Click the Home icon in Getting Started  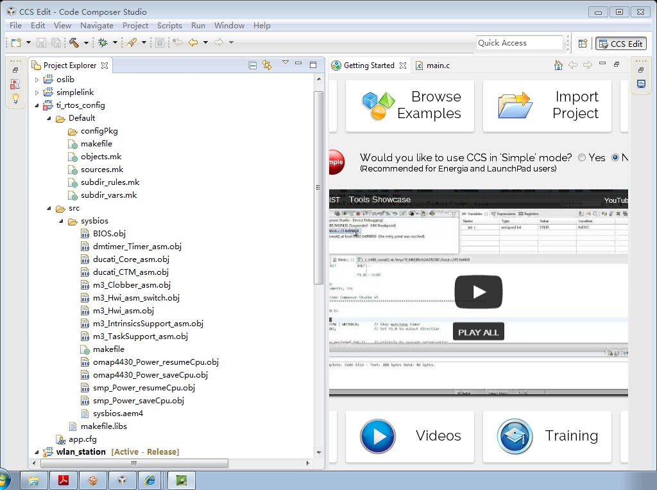pos(558,65)
